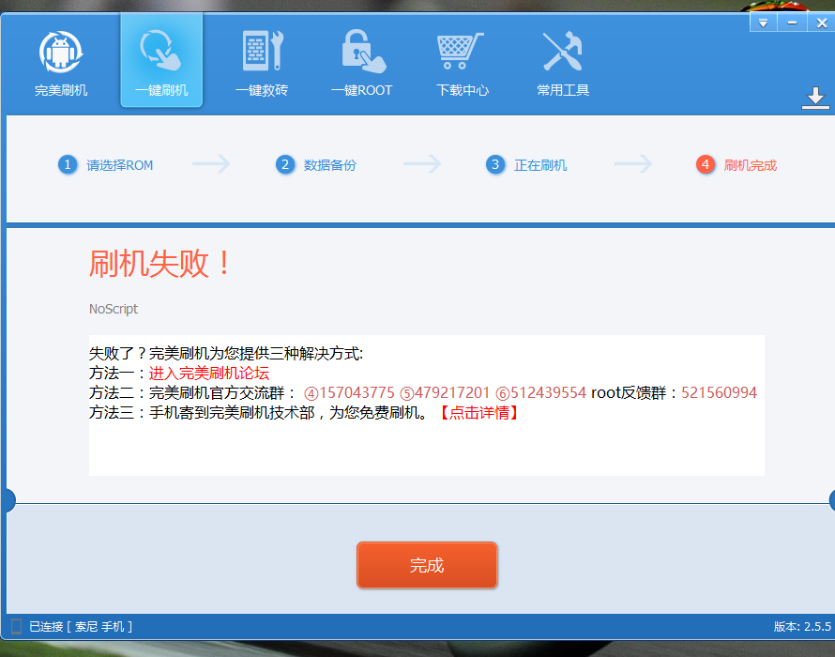The width and height of the screenshot is (835, 657).
Task: Close the flashing tool window
Action: [x=821, y=23]
